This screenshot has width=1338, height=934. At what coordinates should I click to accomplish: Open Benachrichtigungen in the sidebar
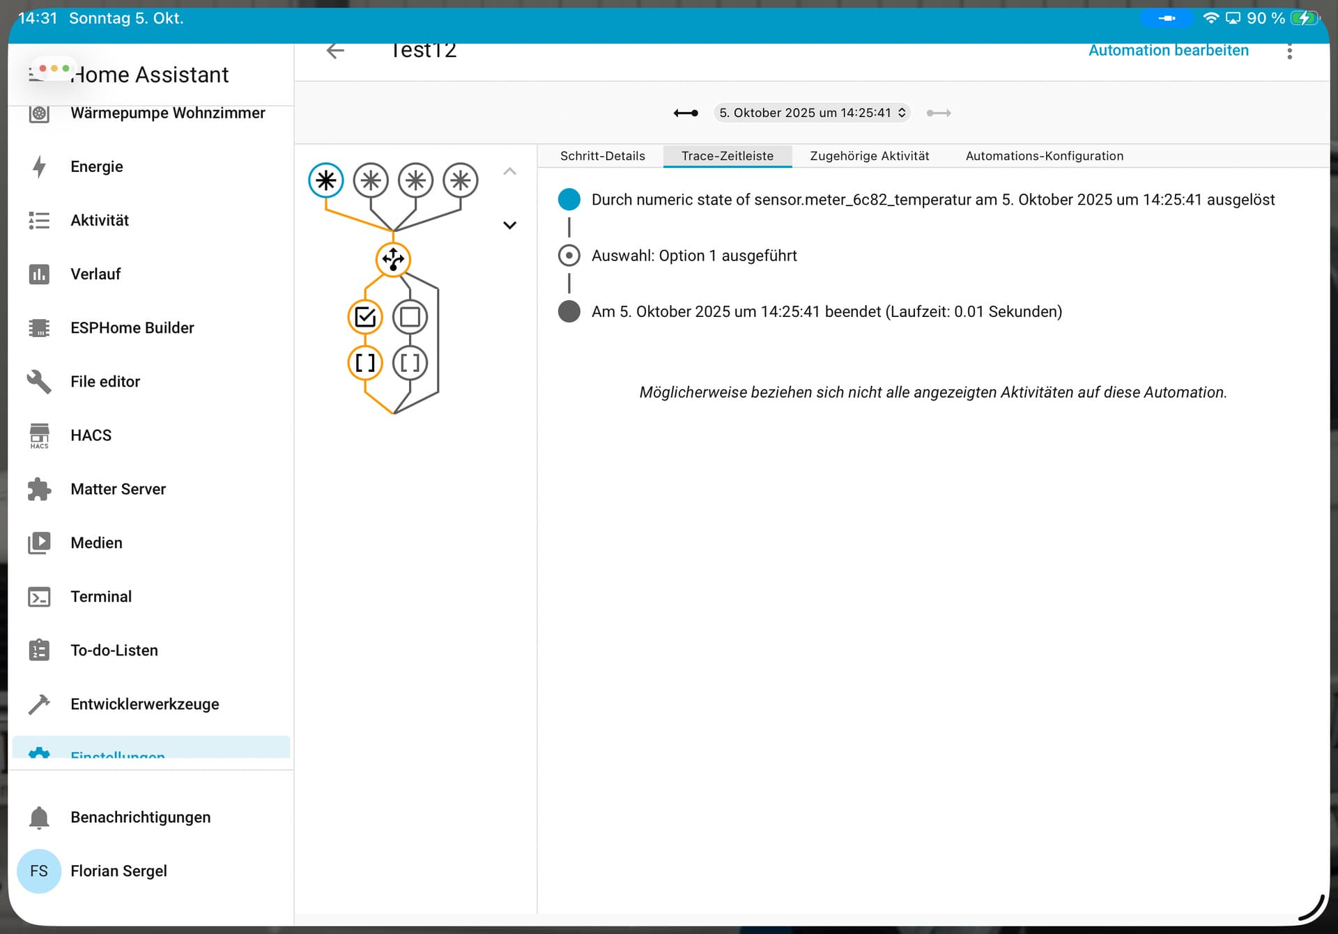[140, 817]
